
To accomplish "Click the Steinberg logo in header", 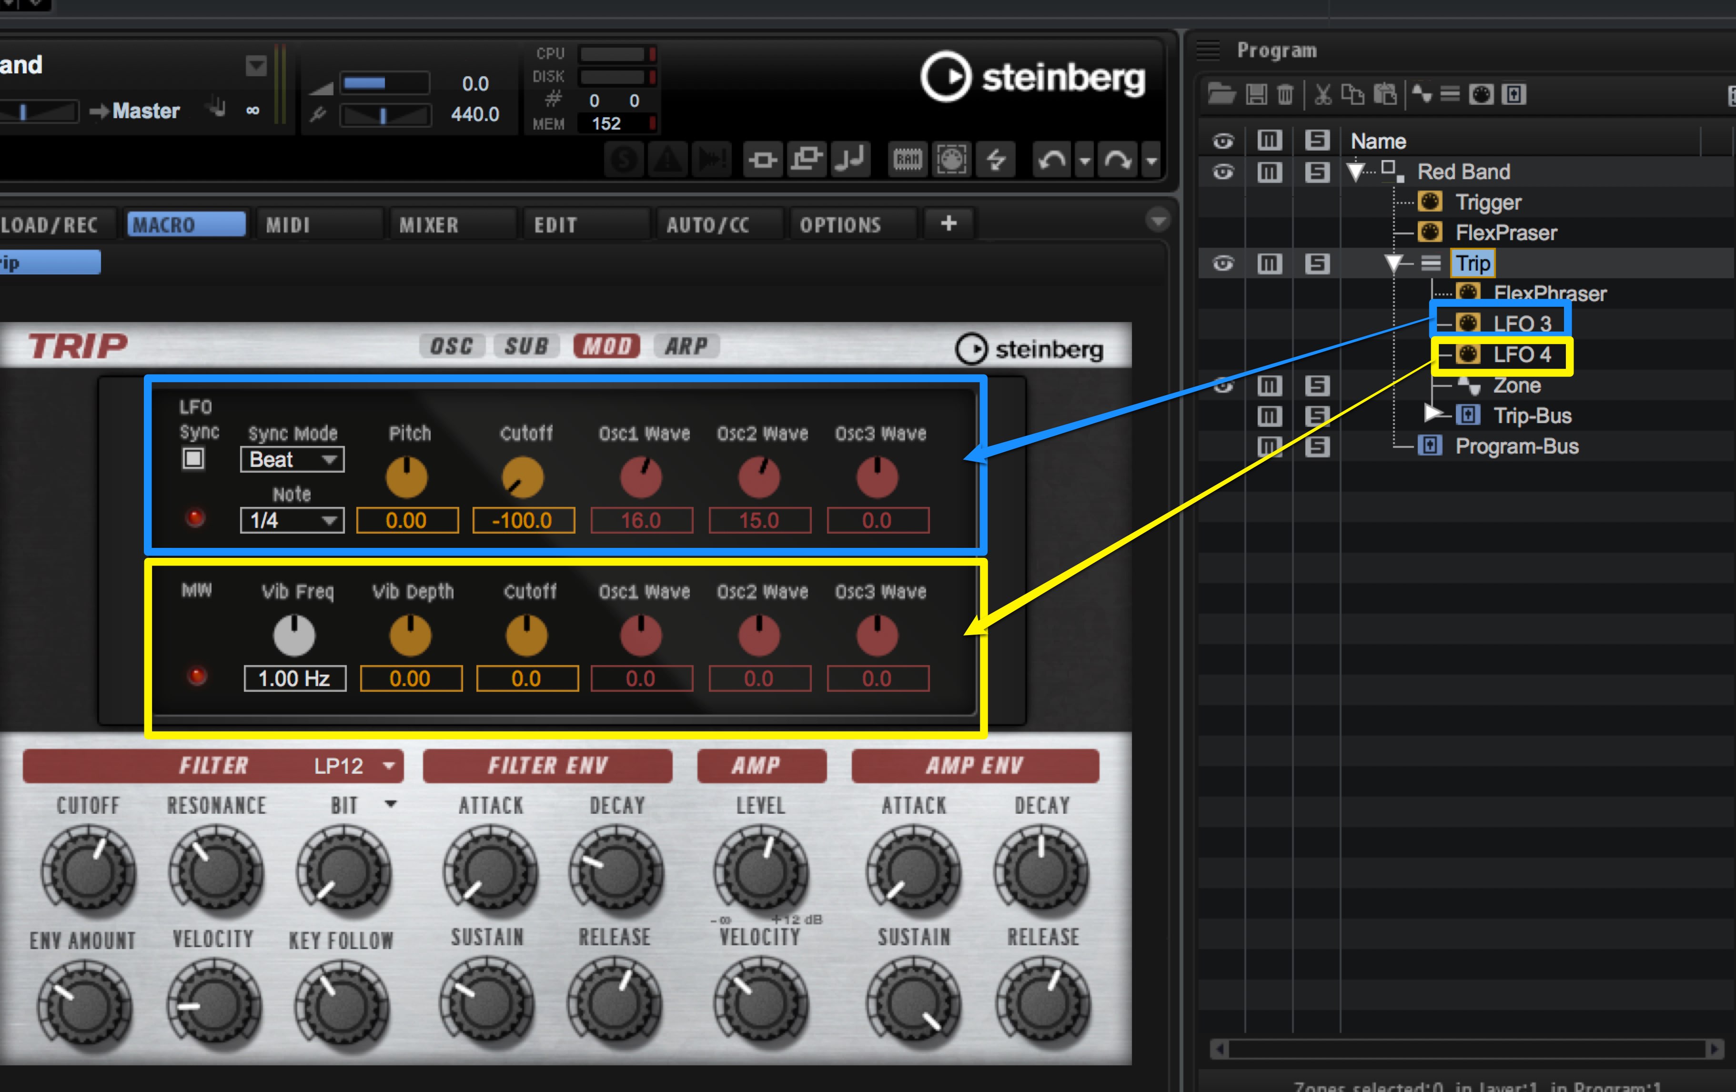I will (1033, 76).
